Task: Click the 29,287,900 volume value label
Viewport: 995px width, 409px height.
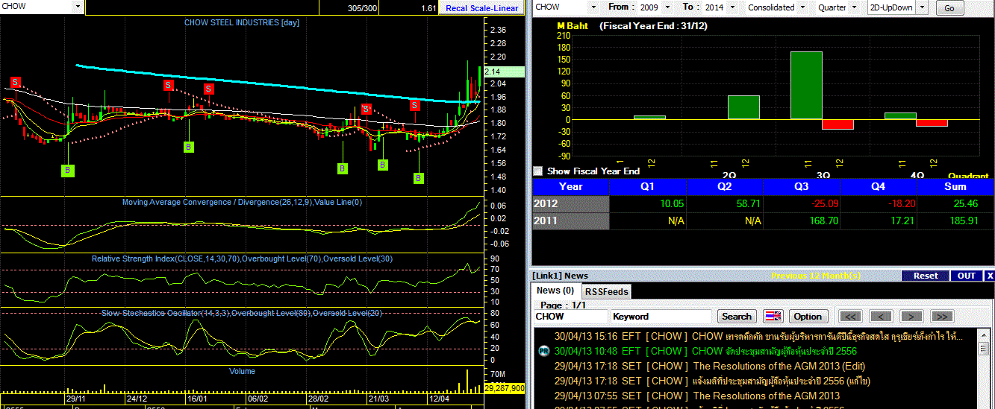Action: pyautogui.click(x=505, y=388)
